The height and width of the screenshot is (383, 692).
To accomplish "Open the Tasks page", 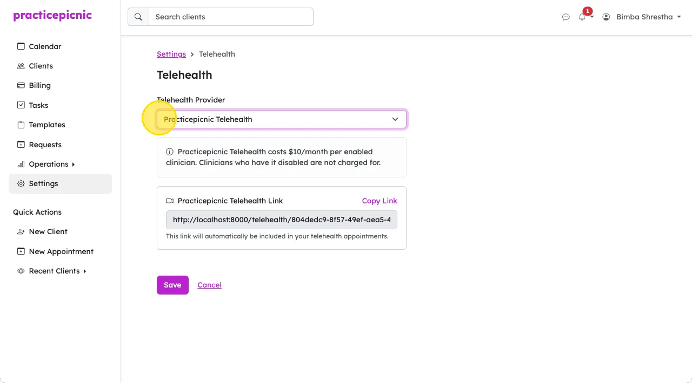I will [60, 105].
